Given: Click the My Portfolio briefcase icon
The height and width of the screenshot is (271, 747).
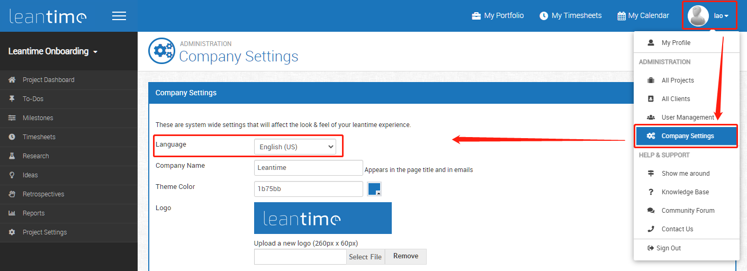Looking at the screenshot, I should tap(476, 16).
